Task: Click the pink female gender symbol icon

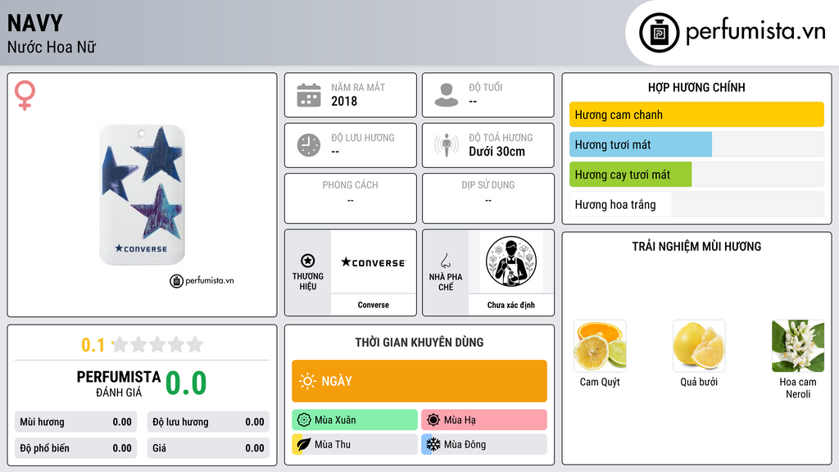Action: pyautogui.click(x=25, y=95)
